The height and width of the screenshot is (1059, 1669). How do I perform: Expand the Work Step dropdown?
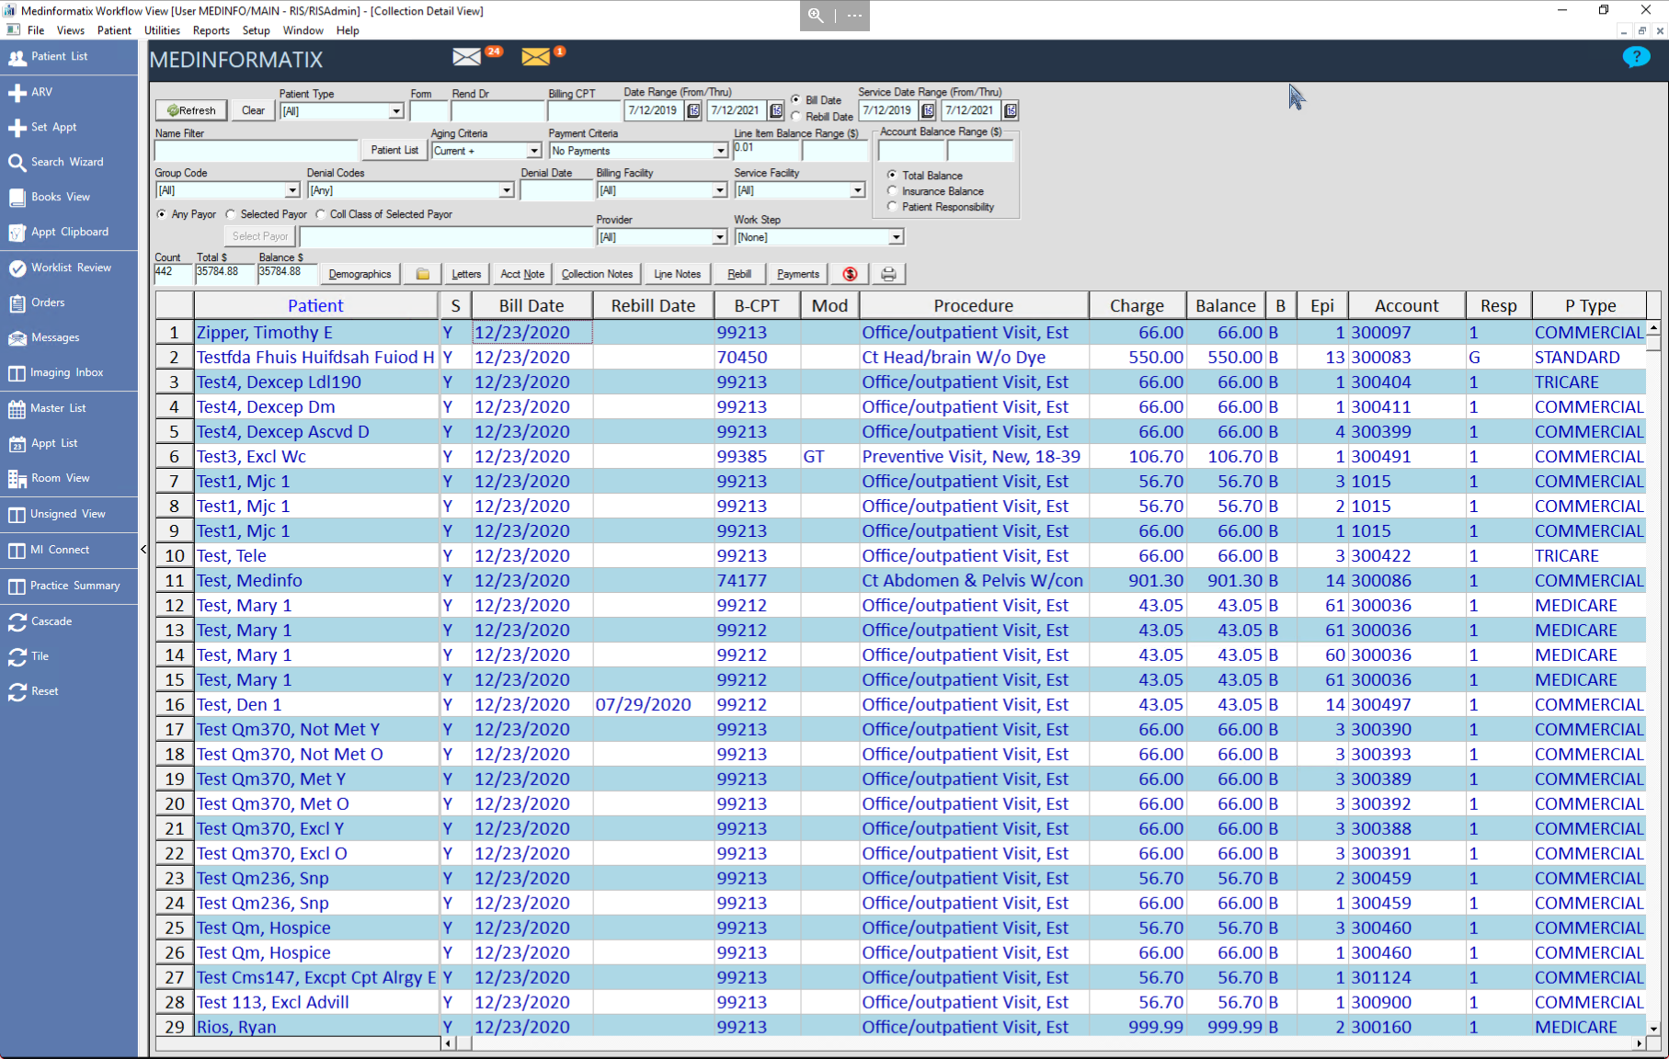click(896, 237)
